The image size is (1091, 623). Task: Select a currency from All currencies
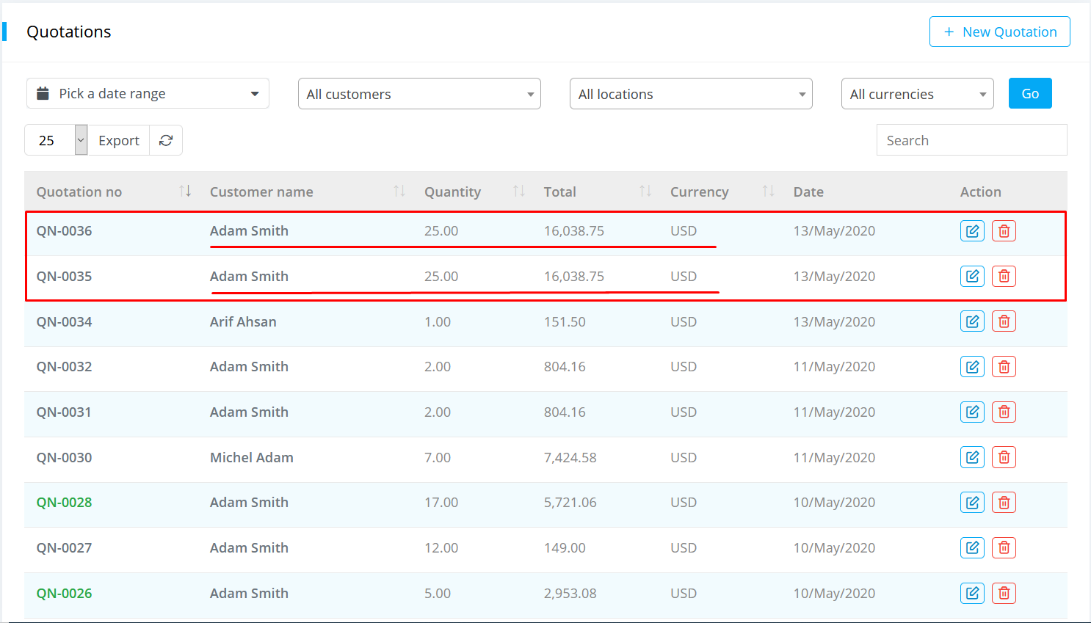click(917, 94)
